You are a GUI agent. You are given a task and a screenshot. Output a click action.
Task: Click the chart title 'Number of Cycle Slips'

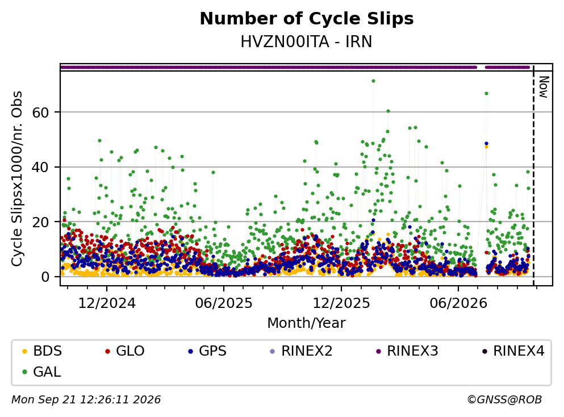point(307,19)
